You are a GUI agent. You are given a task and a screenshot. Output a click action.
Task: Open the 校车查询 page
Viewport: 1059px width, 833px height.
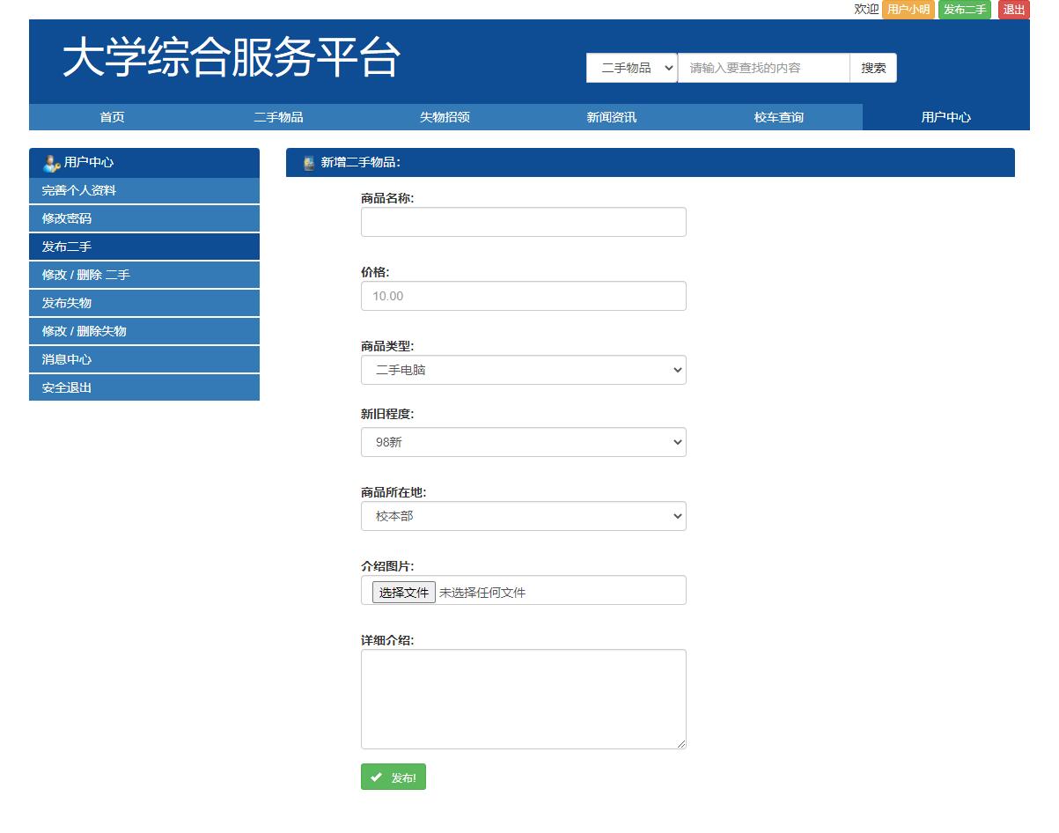[777, 116]
